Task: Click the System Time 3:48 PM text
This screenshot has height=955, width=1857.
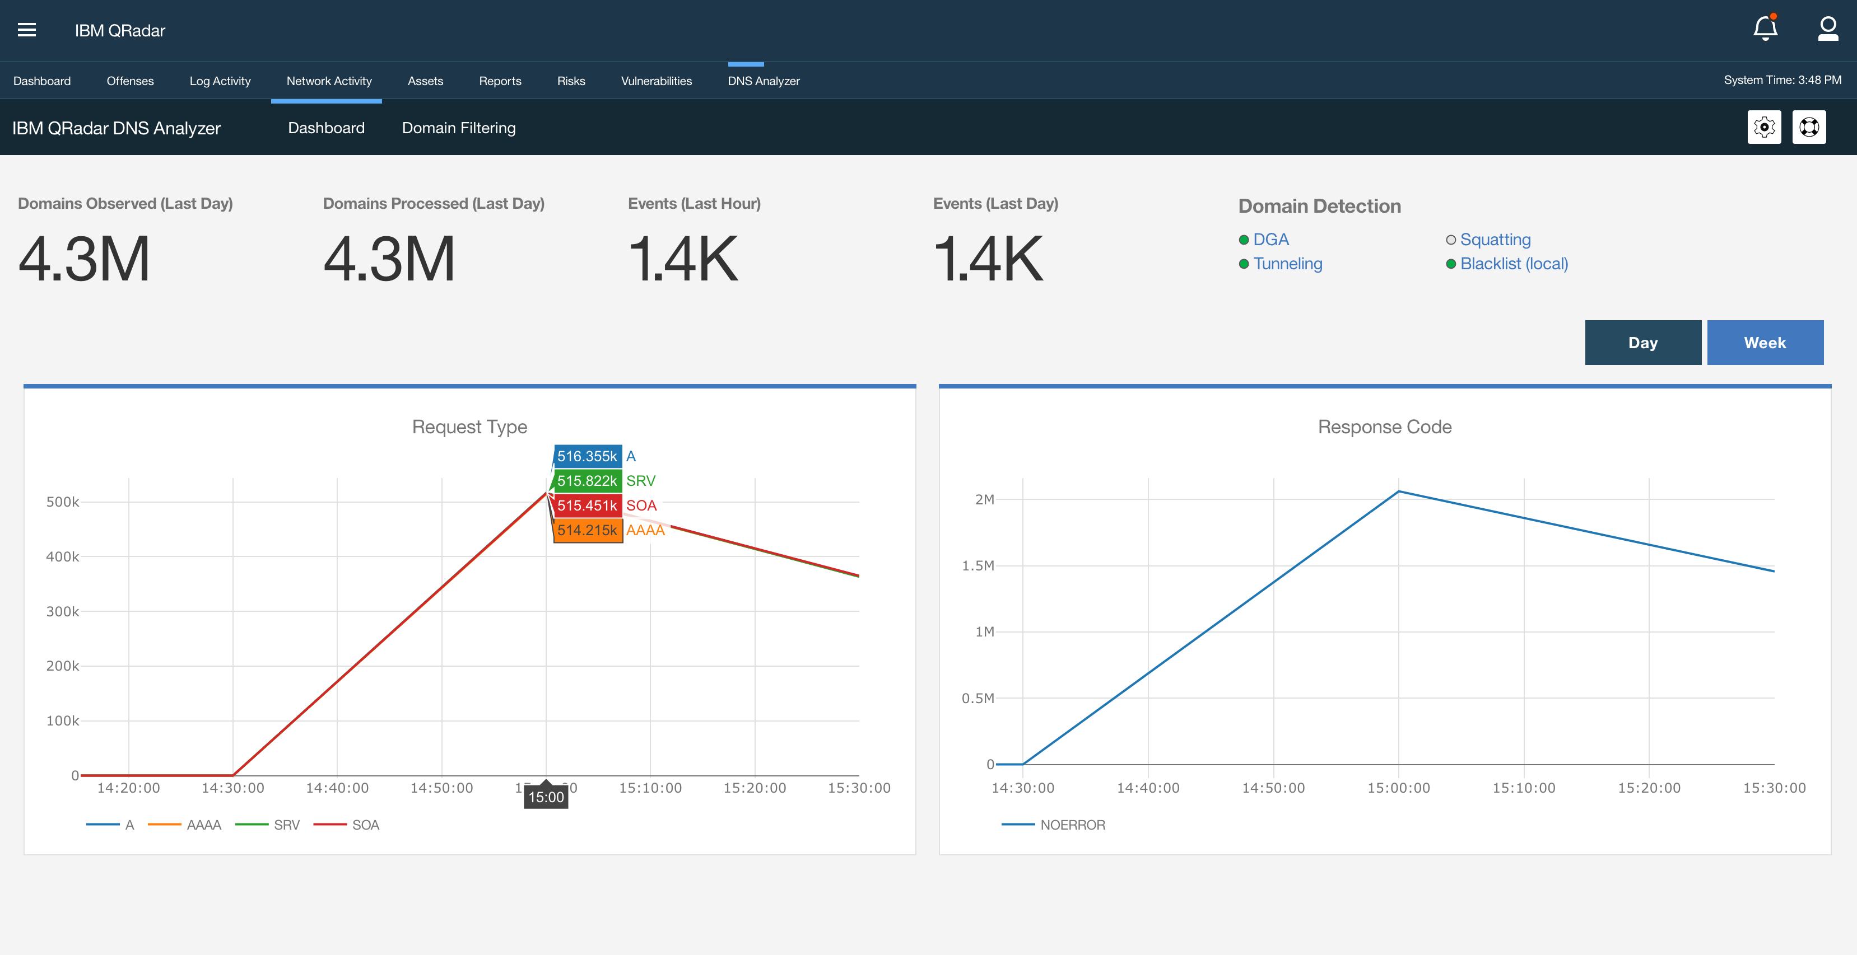Action: (1782, 80)
